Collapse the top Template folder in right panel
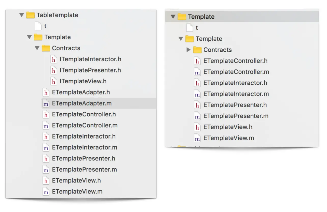 [x=173, y=17]
